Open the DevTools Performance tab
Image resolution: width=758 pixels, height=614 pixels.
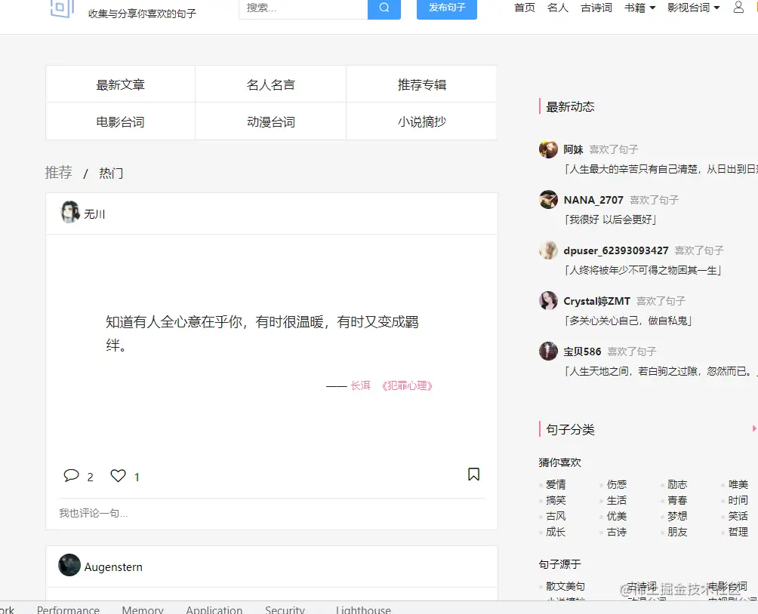click(68, 609)
